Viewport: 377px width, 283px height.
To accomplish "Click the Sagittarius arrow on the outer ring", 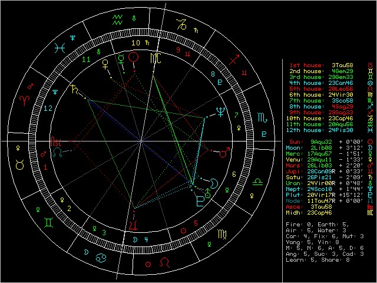I will pos(234,60).
